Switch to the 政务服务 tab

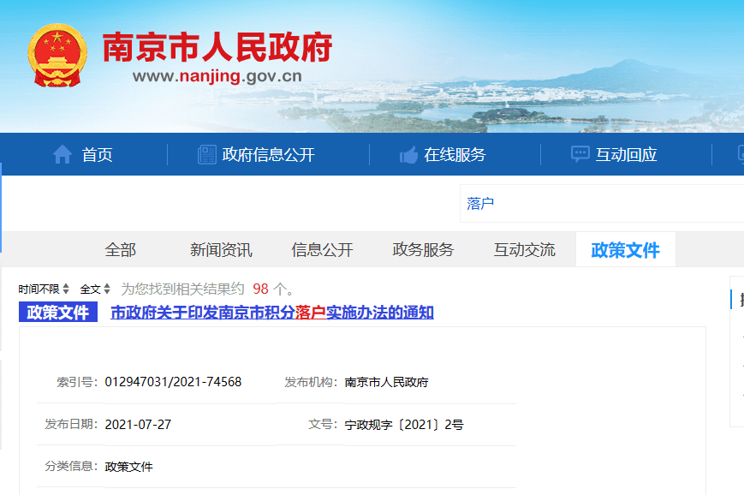click(x=423, y=249)
